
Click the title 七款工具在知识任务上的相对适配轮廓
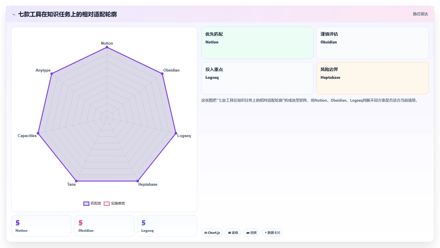68,14
